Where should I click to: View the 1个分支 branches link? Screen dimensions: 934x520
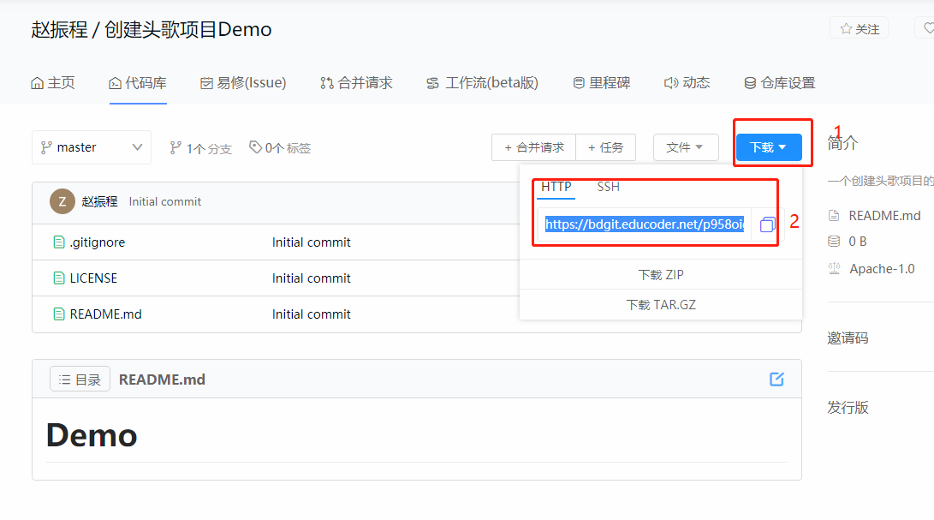pyautogui.click(x=200, y=148)
